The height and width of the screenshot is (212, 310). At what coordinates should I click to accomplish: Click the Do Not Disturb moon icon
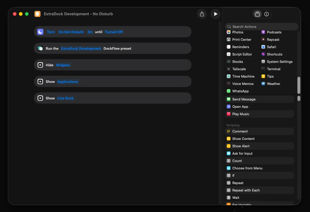pos(40,32)
